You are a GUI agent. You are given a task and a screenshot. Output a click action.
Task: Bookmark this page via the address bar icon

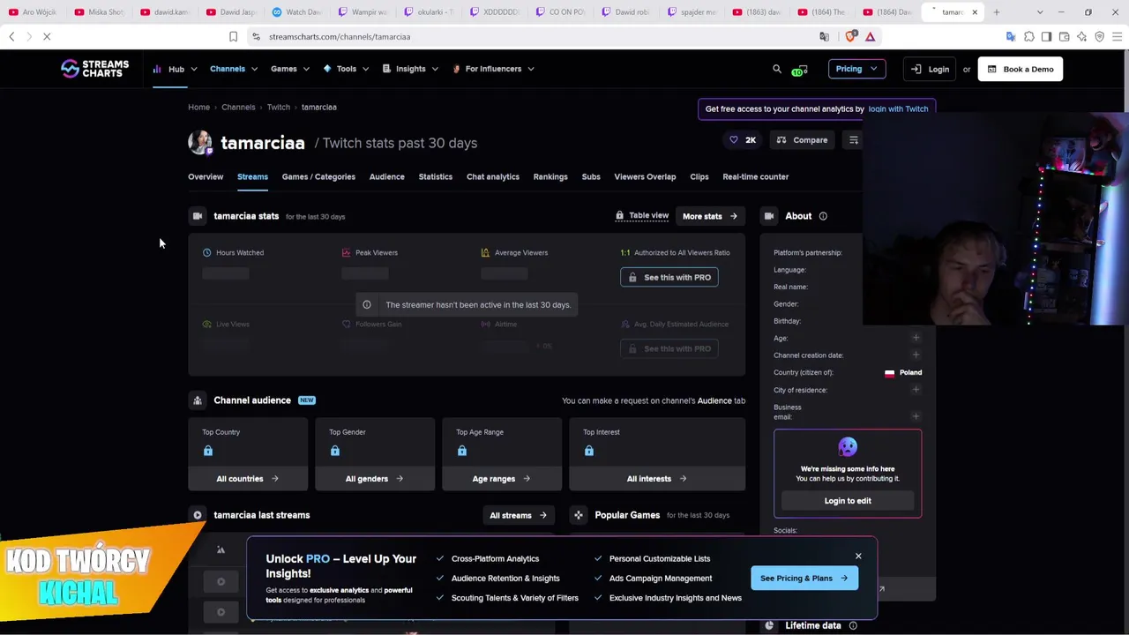pos(233,36)
